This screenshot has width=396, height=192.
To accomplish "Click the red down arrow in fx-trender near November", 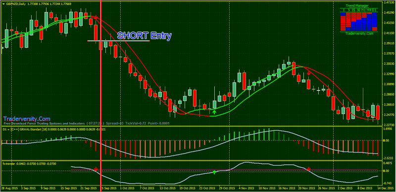I will click(x=308, y=169).
